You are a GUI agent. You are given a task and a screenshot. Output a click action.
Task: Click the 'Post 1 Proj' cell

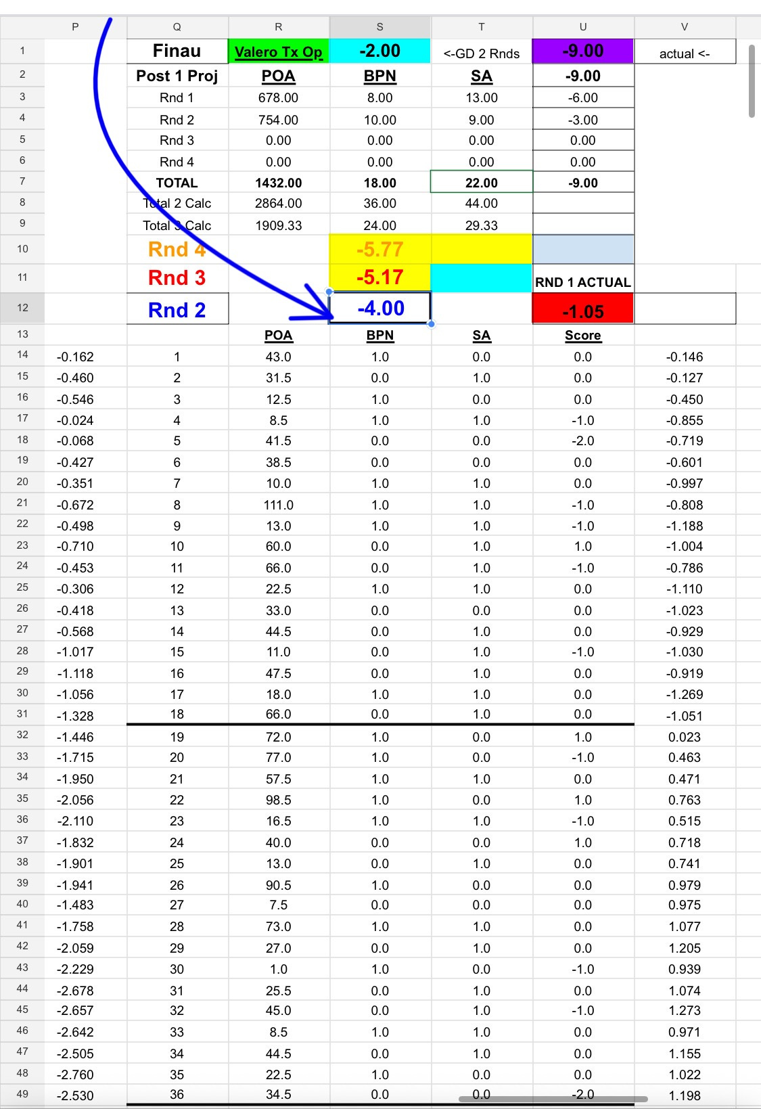click(x=177, y=76)
